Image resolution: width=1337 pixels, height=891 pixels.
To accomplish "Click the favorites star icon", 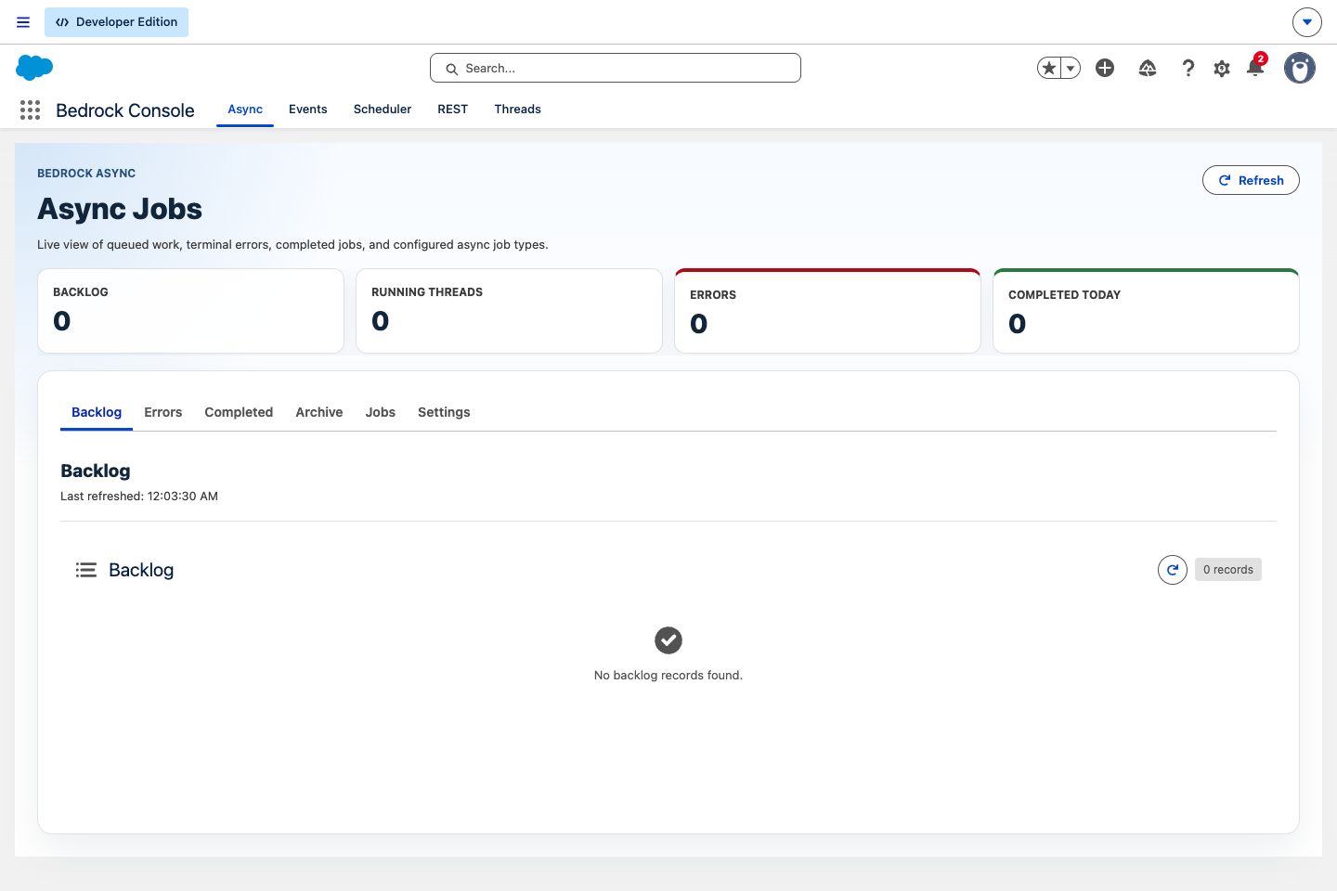I will (1049, 68).
